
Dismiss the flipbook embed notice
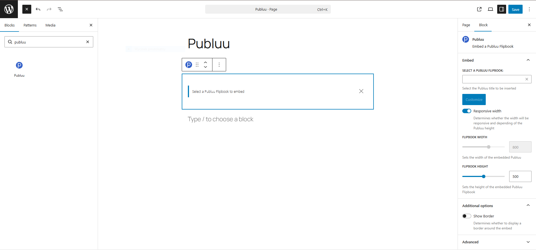point(361,91)
